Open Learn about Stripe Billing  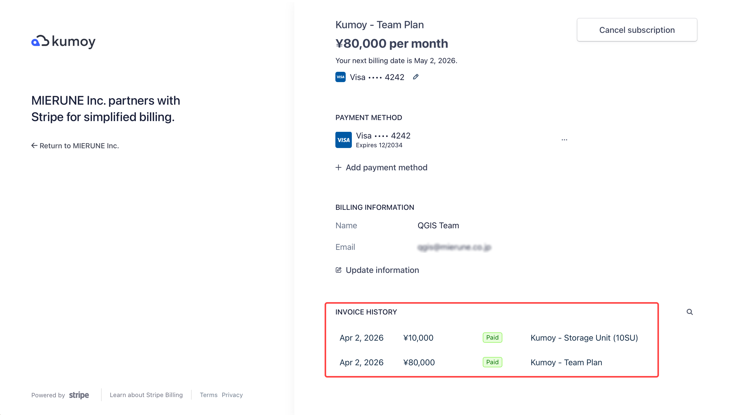(x=146, y=395)
